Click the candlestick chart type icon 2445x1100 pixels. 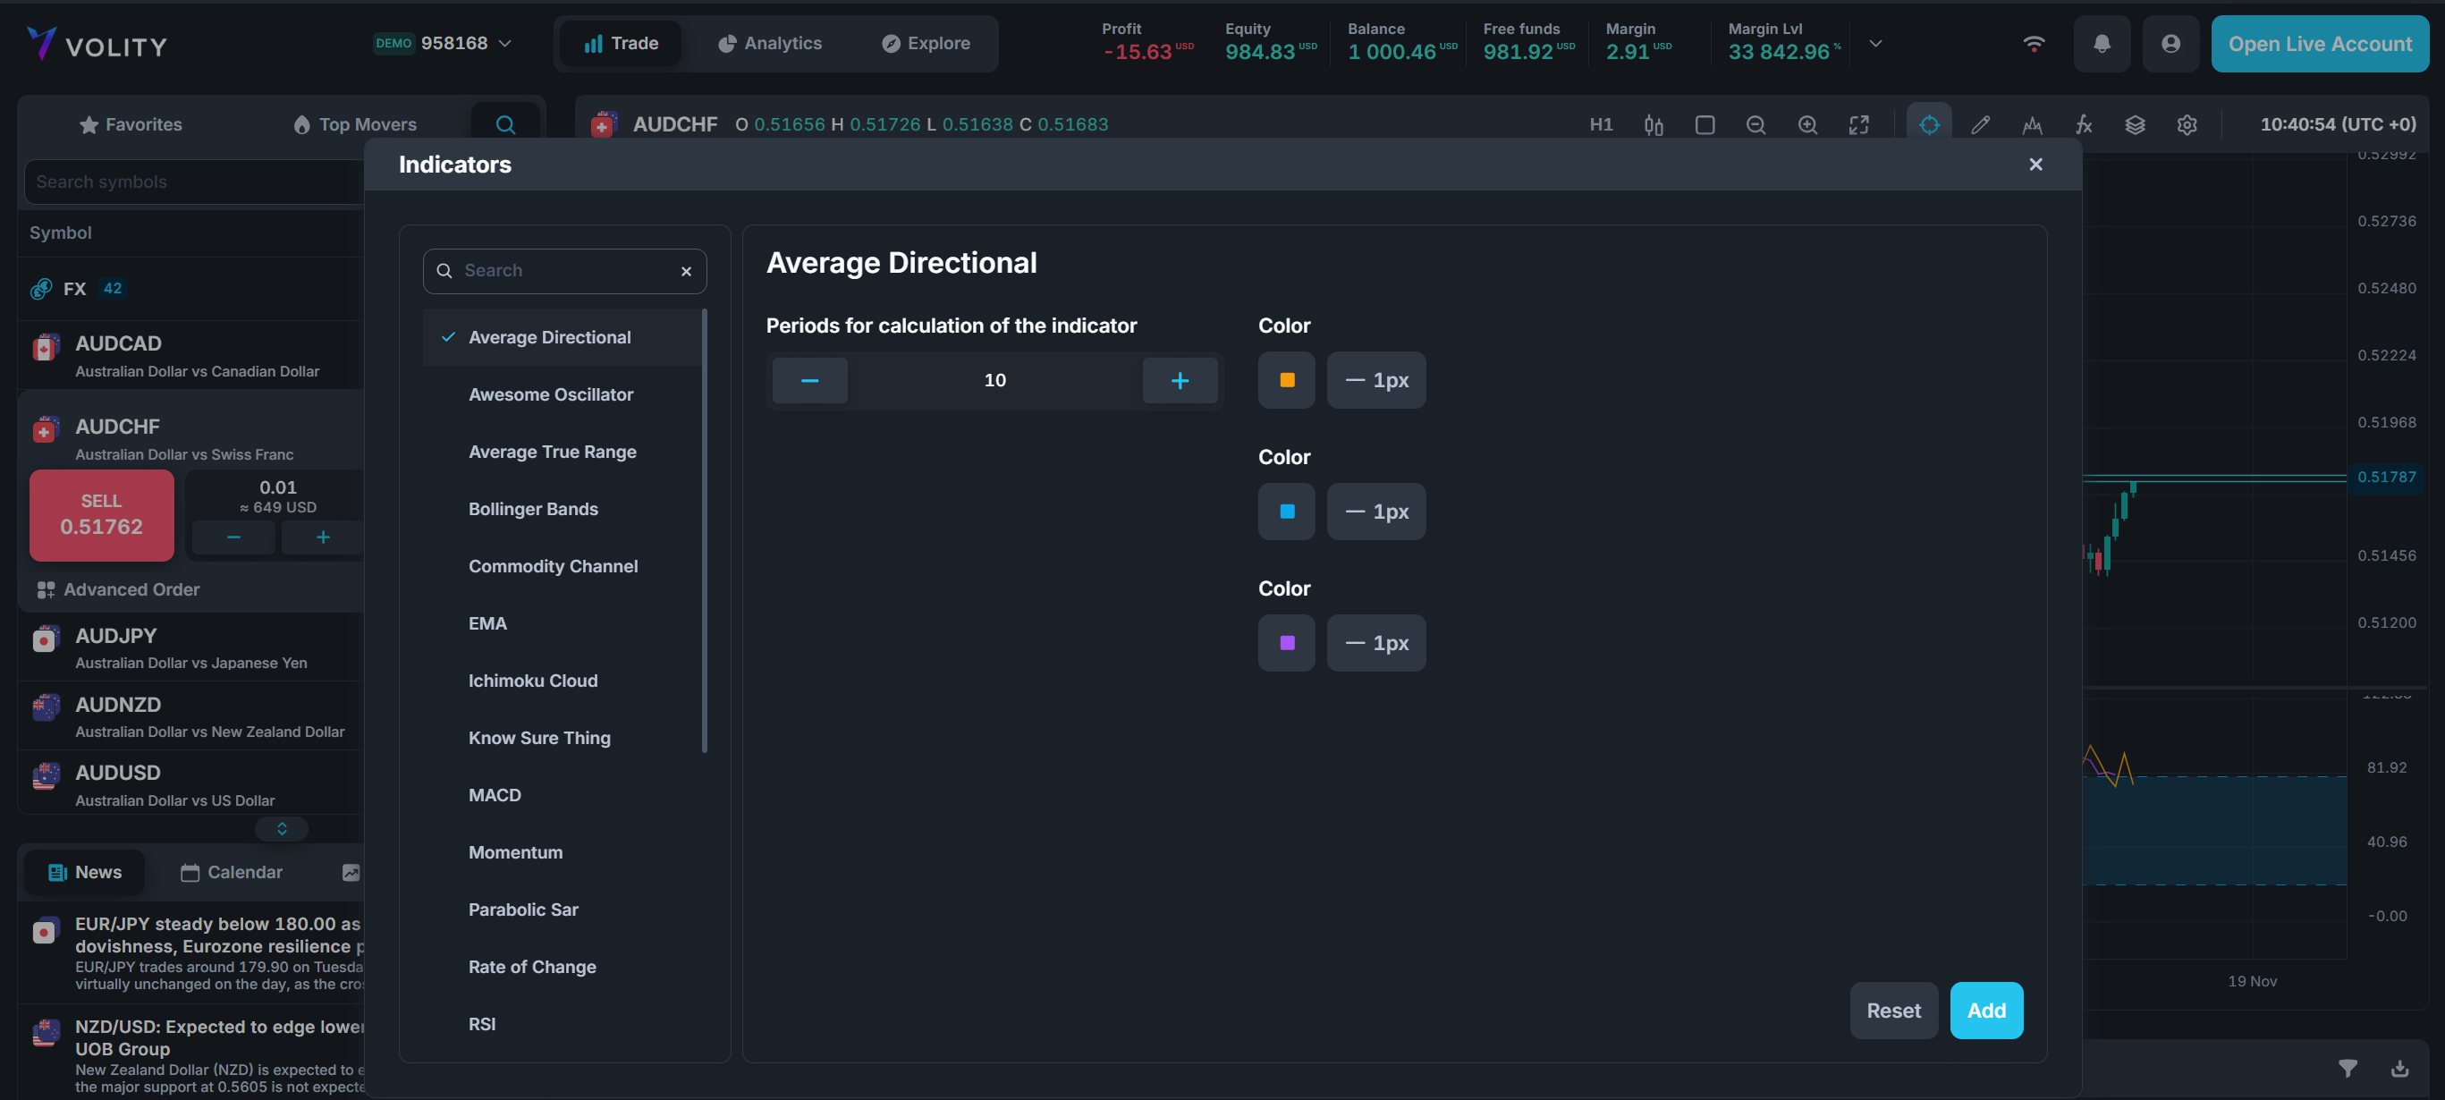tap(1654, 124)
